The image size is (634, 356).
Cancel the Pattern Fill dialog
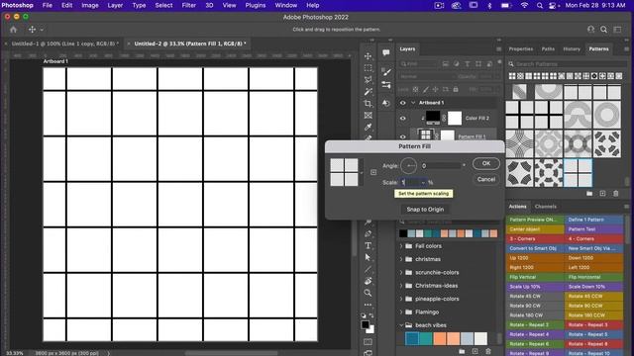point(486,179)
